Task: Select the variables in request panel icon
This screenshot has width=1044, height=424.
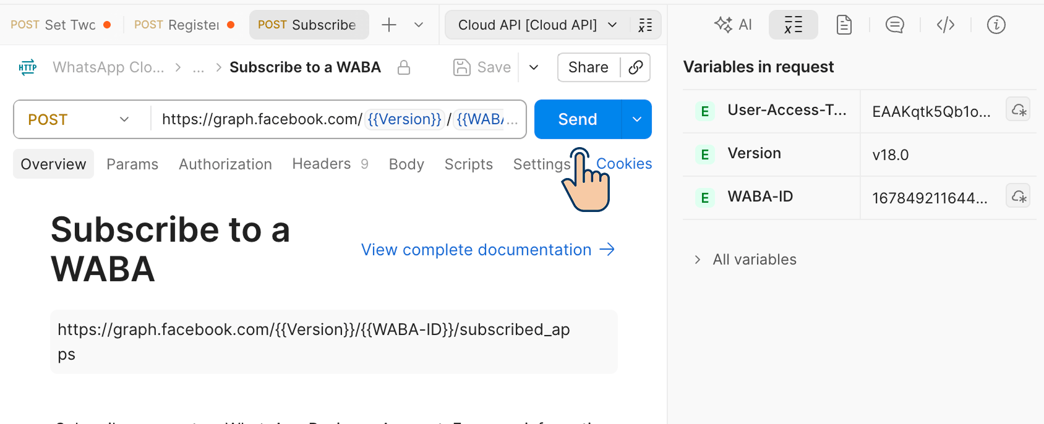Action: [x=793, y=25]
